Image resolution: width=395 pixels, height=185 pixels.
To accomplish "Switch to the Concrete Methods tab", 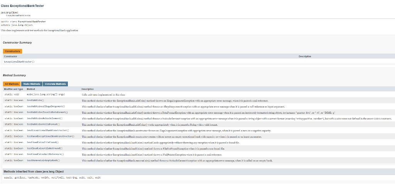I will 55,84.
